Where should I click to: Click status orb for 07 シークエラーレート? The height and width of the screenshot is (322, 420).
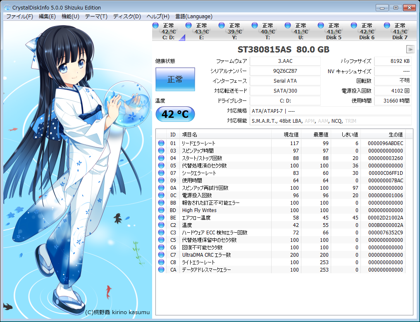point(161,173)
